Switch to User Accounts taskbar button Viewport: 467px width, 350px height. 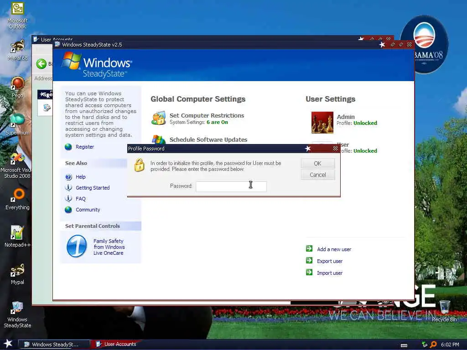point(116,344)
